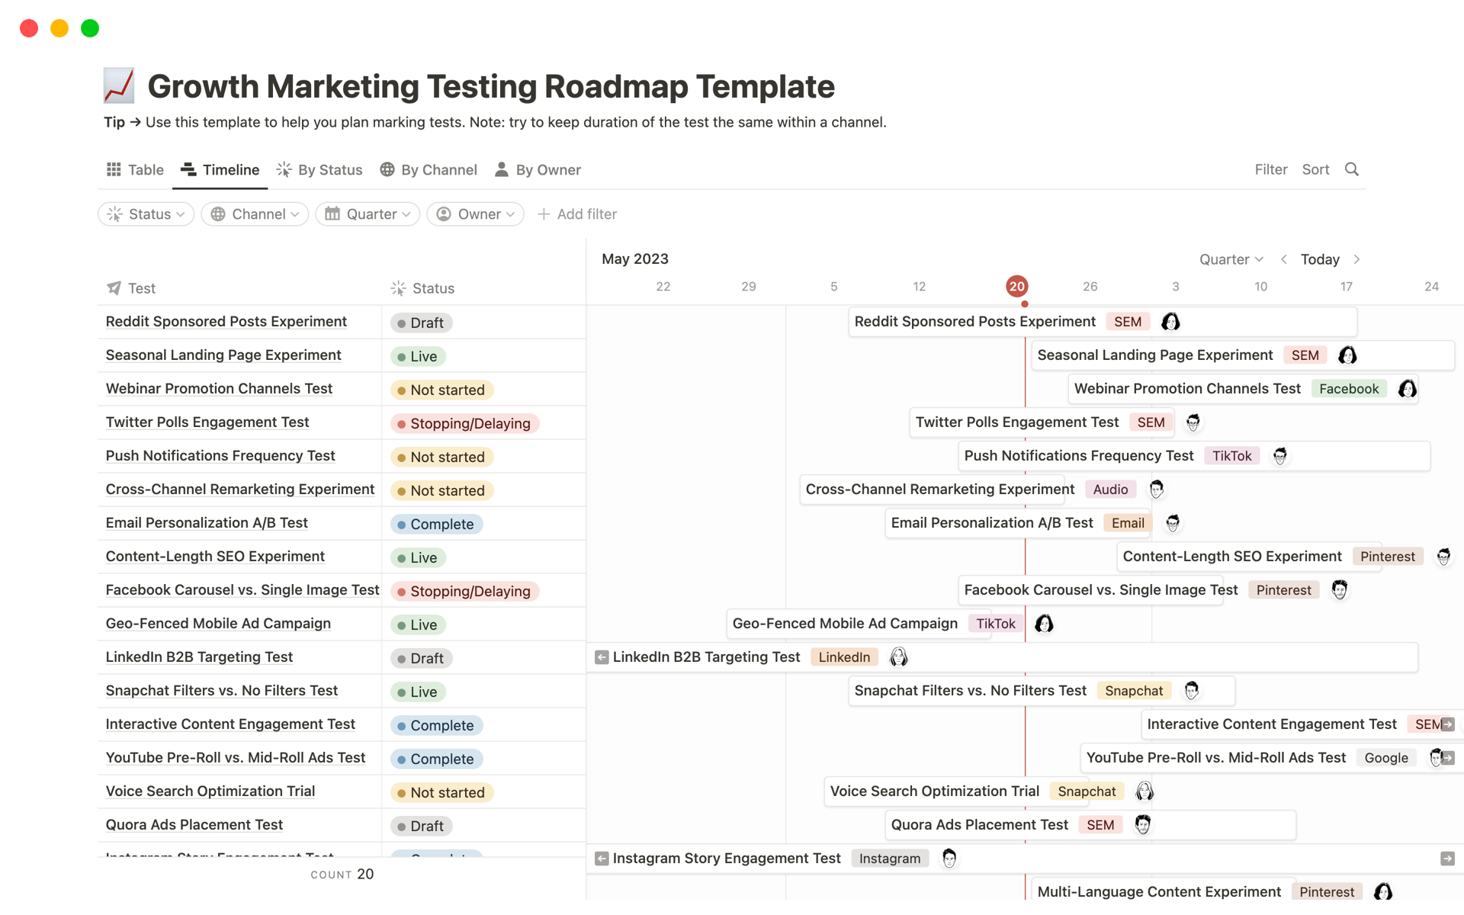Open the Status filter dropdown
Screen dimensions: 1464x915
click(x=146, y=214)
